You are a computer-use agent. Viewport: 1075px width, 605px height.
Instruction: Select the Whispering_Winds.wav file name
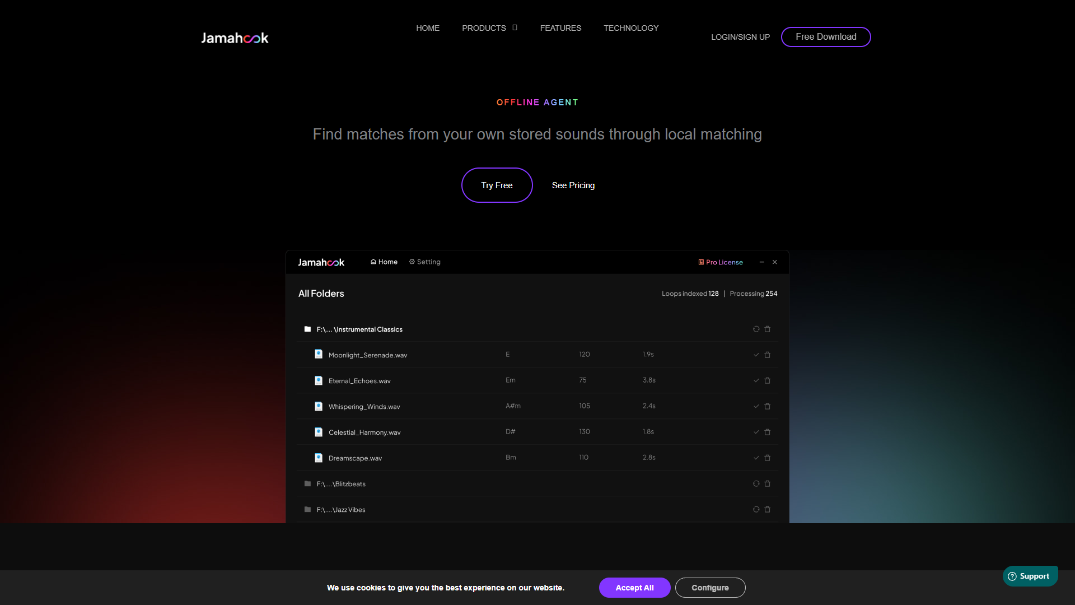(x=364, y=407)
